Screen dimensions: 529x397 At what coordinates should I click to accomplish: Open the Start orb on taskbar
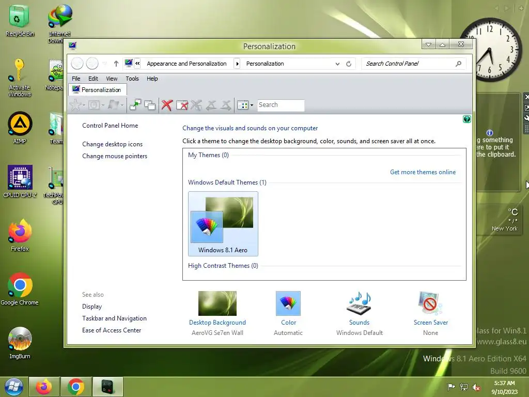click(x=13, y=387)
